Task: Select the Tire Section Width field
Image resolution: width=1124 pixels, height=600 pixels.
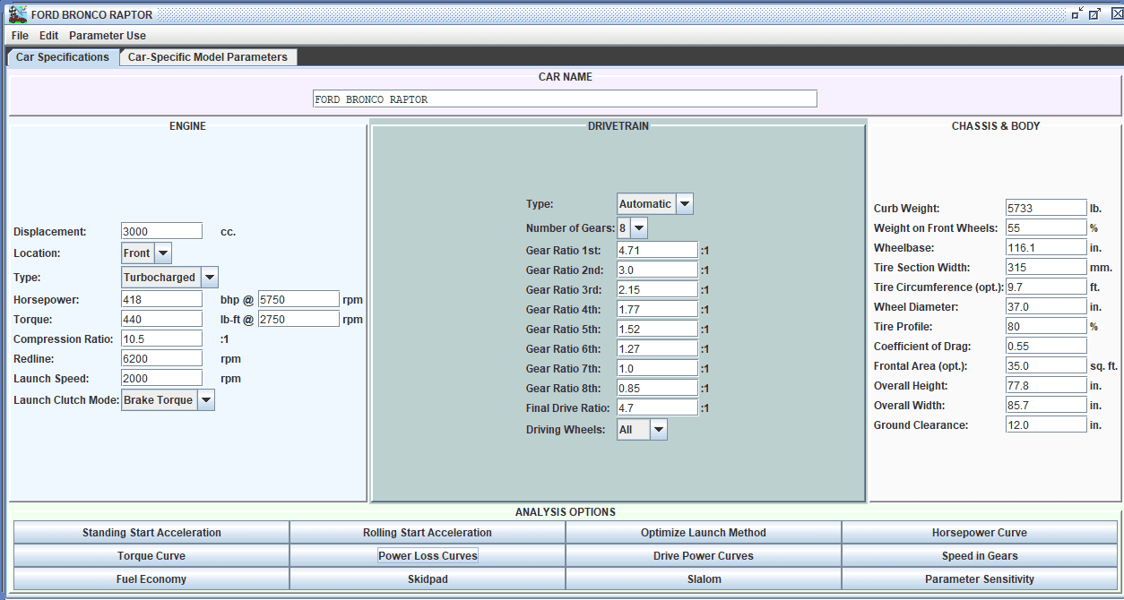Action: 1046,267
